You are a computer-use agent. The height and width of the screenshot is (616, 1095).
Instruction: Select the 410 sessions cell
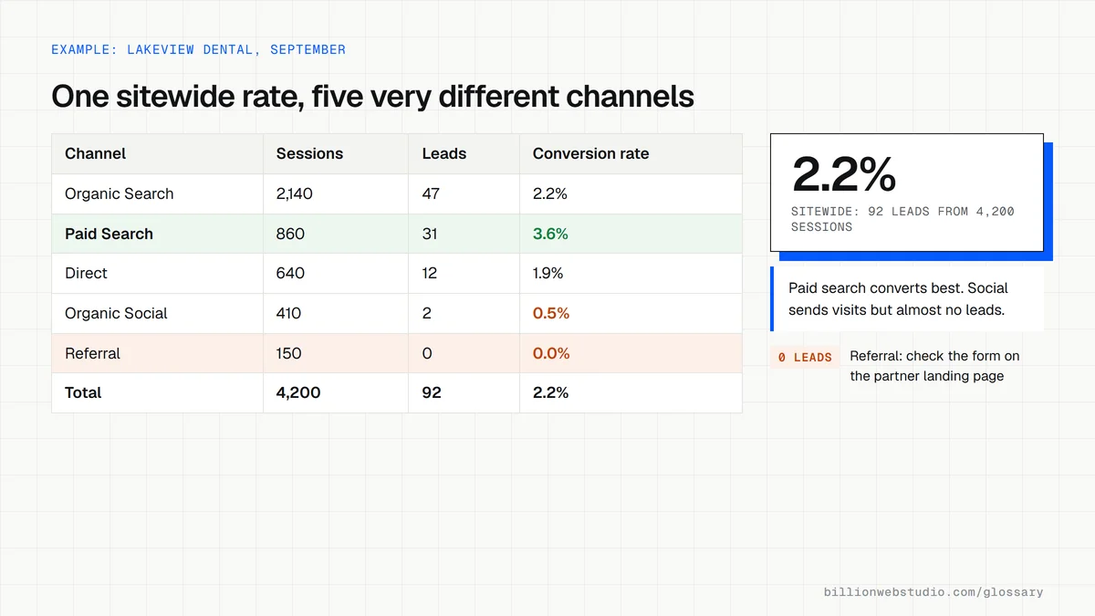point(336,313)
